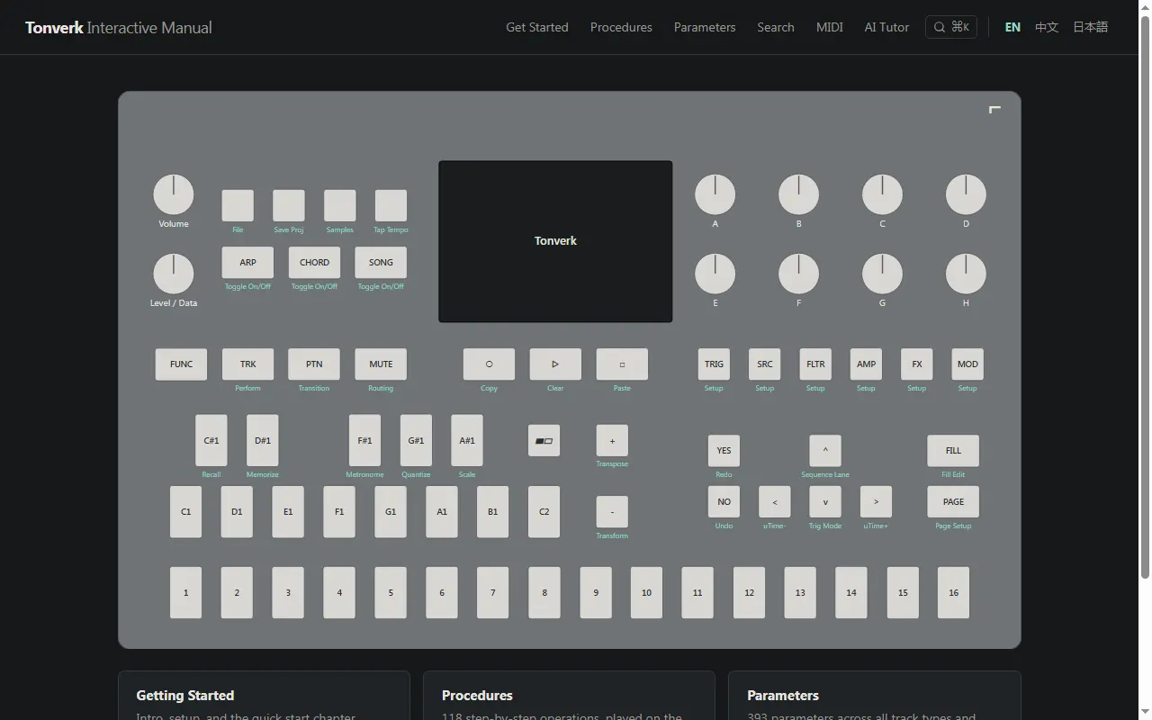Open Get Started in the top navigation
Screen dimensions: 1152x720
(537, 27)
